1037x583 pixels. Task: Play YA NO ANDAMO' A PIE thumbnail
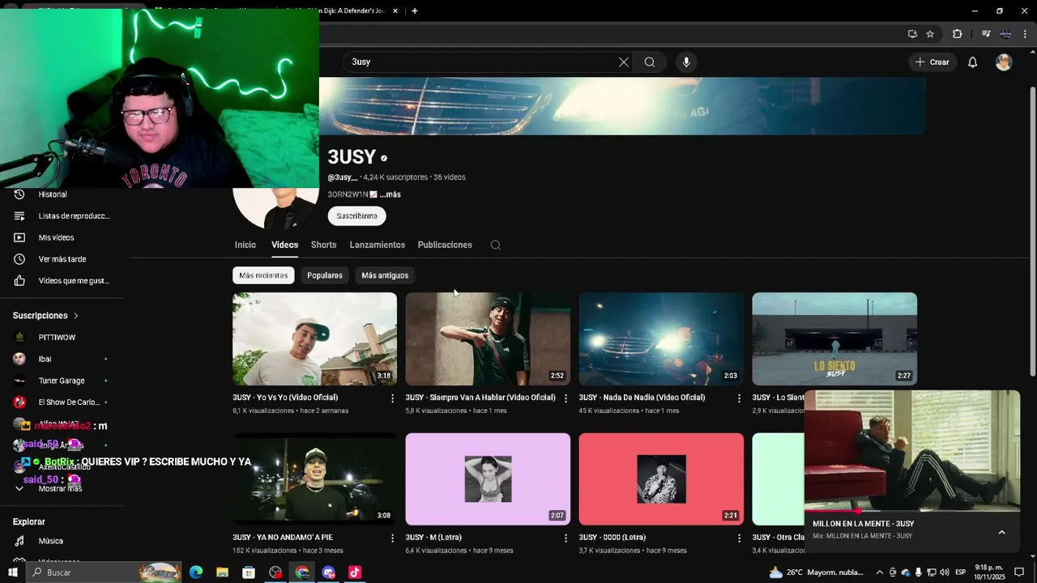point(314,479)
